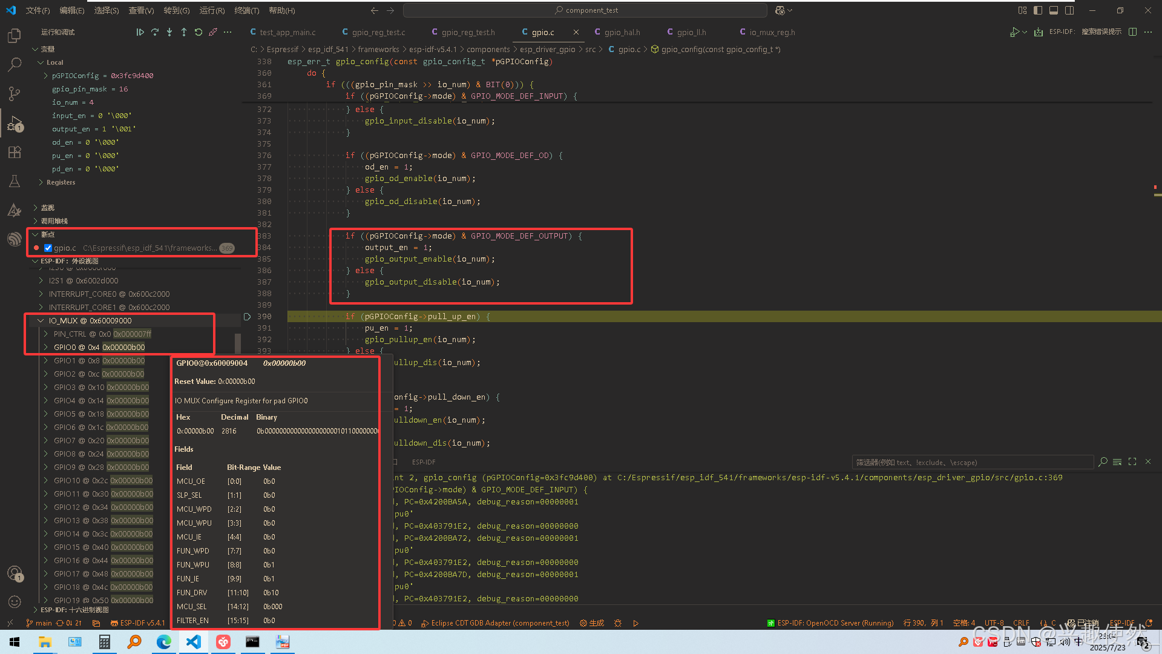Open the 编辑(E) menu
Viewport: 1162px width, 654px height.
72,10
